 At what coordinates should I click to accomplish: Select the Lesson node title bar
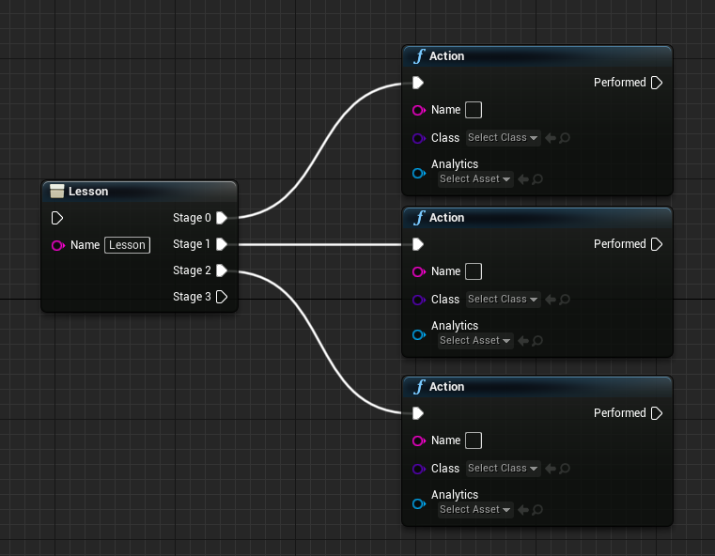tap(140, 192)
